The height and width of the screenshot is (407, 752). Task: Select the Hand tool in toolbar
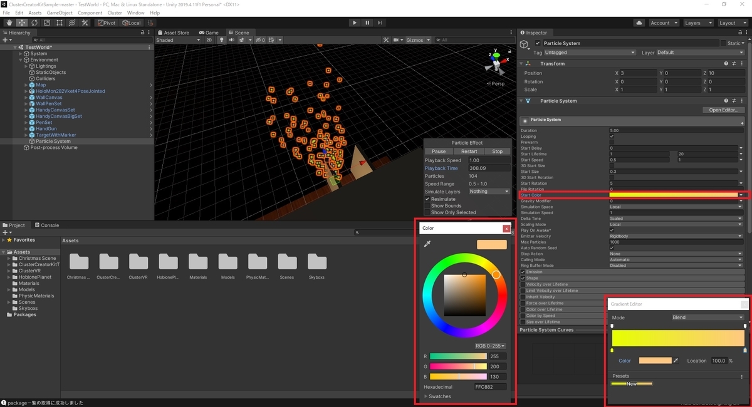pos(9,23)
